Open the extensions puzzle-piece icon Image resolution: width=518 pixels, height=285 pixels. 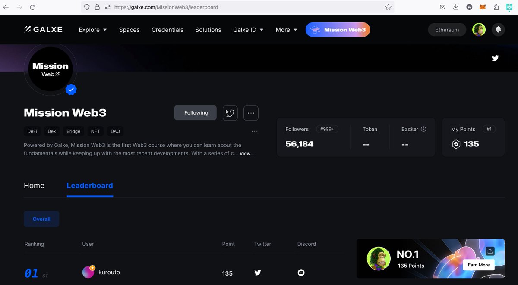coord(496,7)
